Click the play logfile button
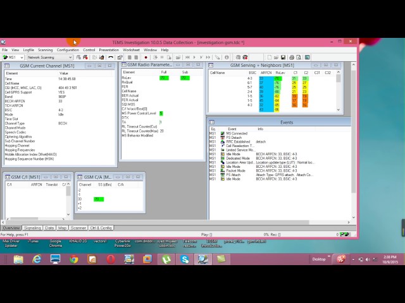 click(194, 57)
